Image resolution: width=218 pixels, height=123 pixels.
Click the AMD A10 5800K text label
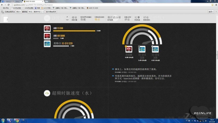59,36
